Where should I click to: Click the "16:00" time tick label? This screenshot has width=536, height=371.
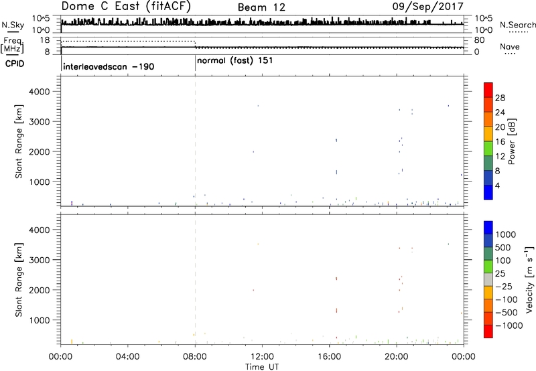pos(329,357)
